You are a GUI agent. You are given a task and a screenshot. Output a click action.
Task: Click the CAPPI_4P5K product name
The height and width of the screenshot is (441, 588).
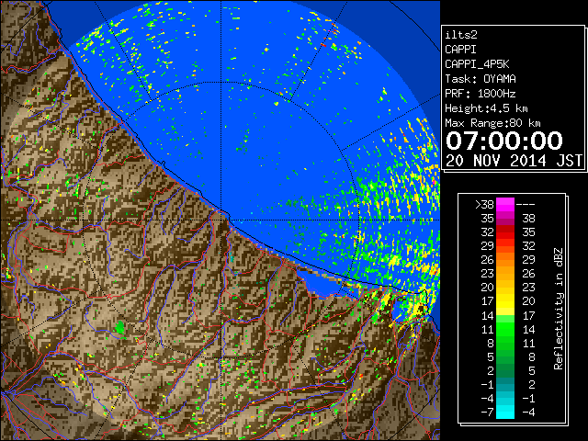click(477, 64)
